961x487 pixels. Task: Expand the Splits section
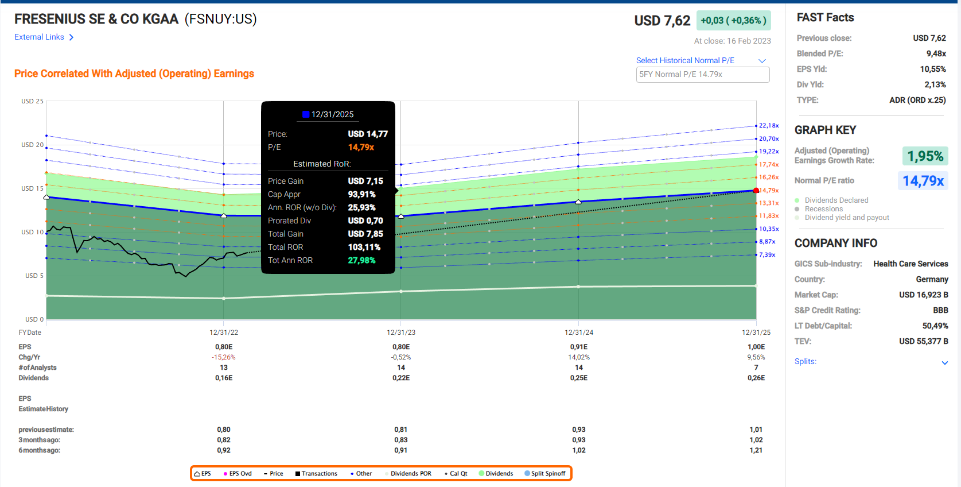click(944, 362)
